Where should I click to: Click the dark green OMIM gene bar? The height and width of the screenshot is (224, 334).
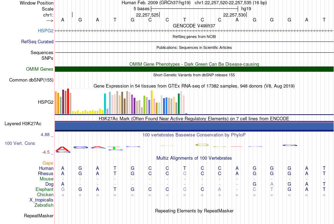coord(194,69)
